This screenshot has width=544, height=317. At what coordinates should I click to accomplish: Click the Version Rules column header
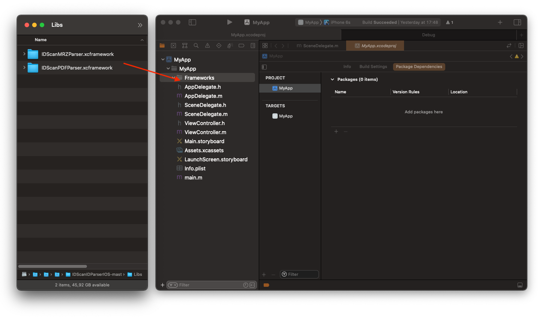406,92
